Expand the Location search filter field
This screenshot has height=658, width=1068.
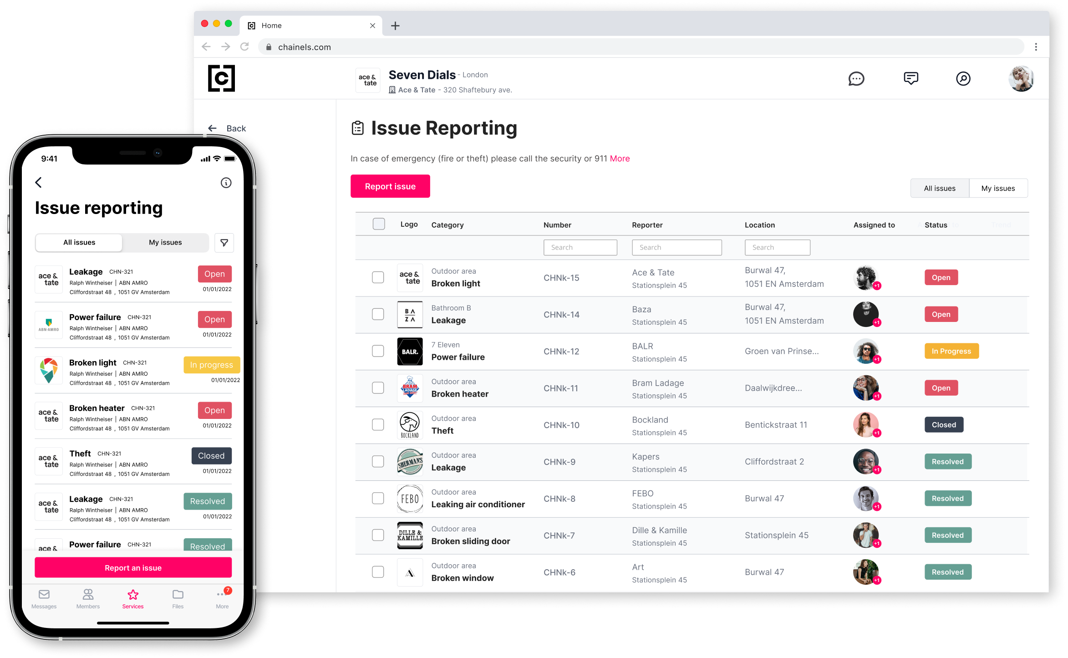click(778, 246)
